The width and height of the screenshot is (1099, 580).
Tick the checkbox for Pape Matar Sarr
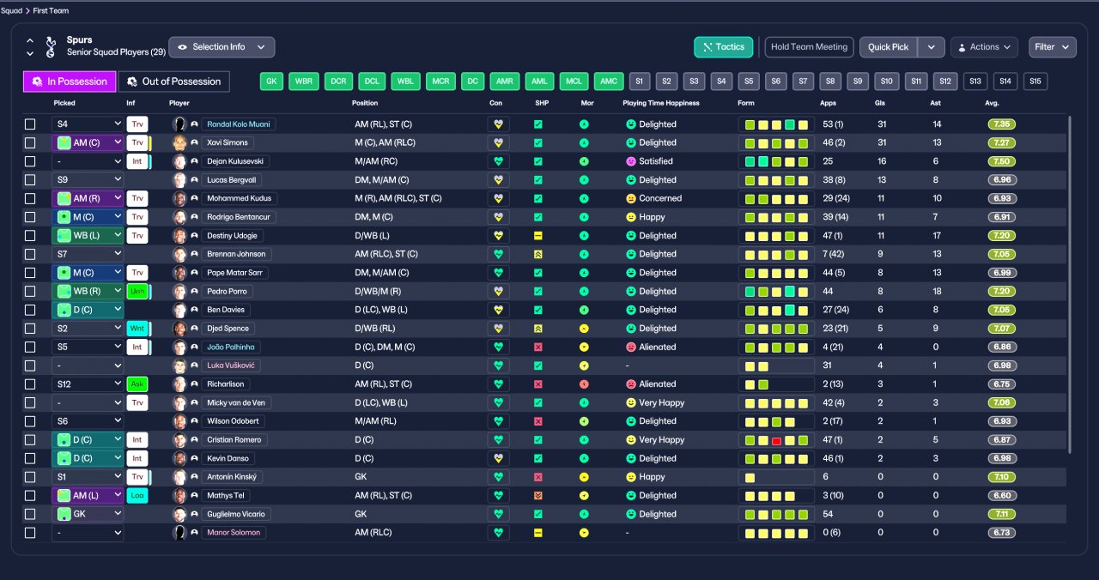[x=30, y=273]
